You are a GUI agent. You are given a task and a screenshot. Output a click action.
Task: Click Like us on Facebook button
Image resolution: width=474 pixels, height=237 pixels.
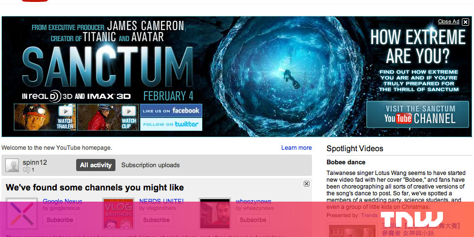171,111
